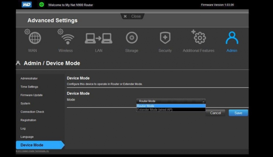Select the System sidebar entry

pos(25,103)
